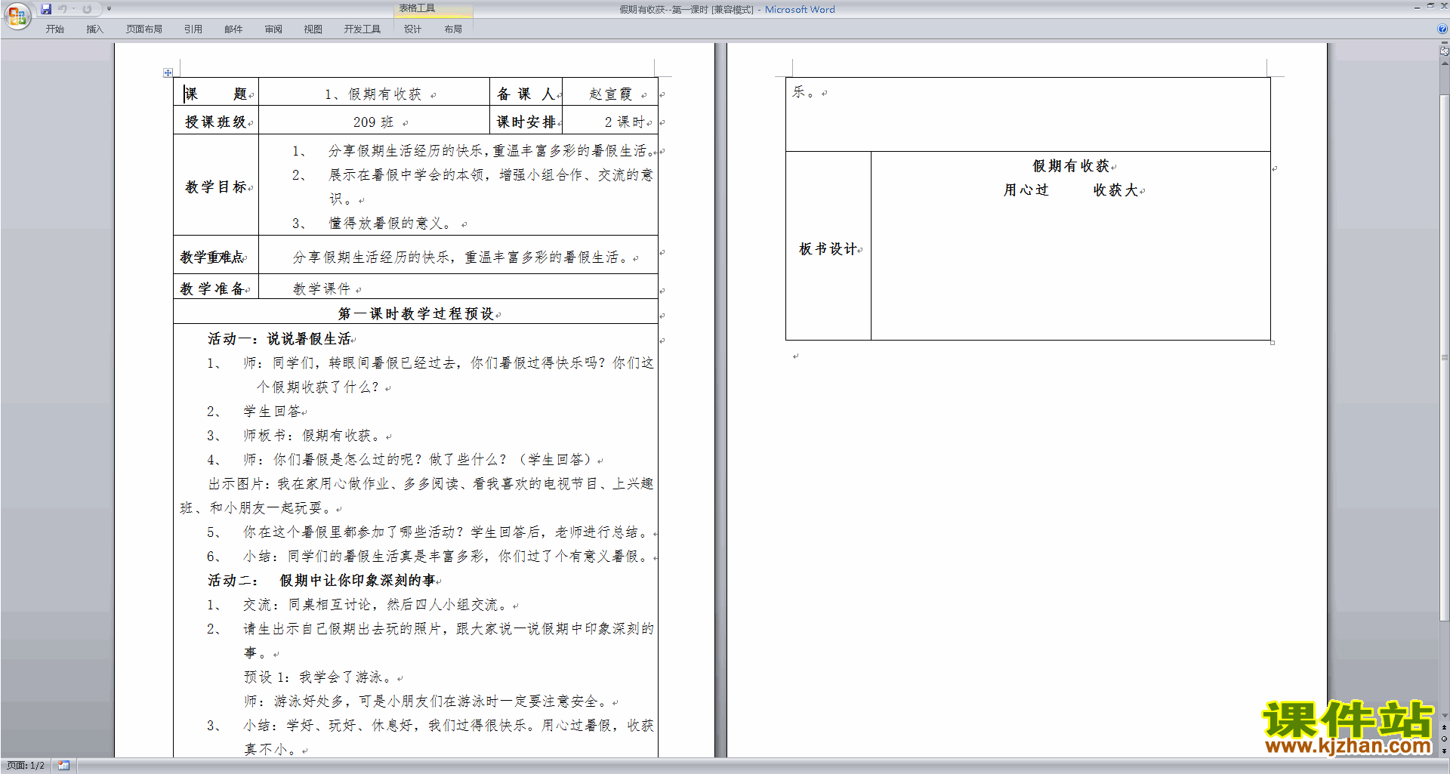The image size is (1450, 774).
Task: Click the vertical scrollbar down arrow
Action: tap(1444, 715)
